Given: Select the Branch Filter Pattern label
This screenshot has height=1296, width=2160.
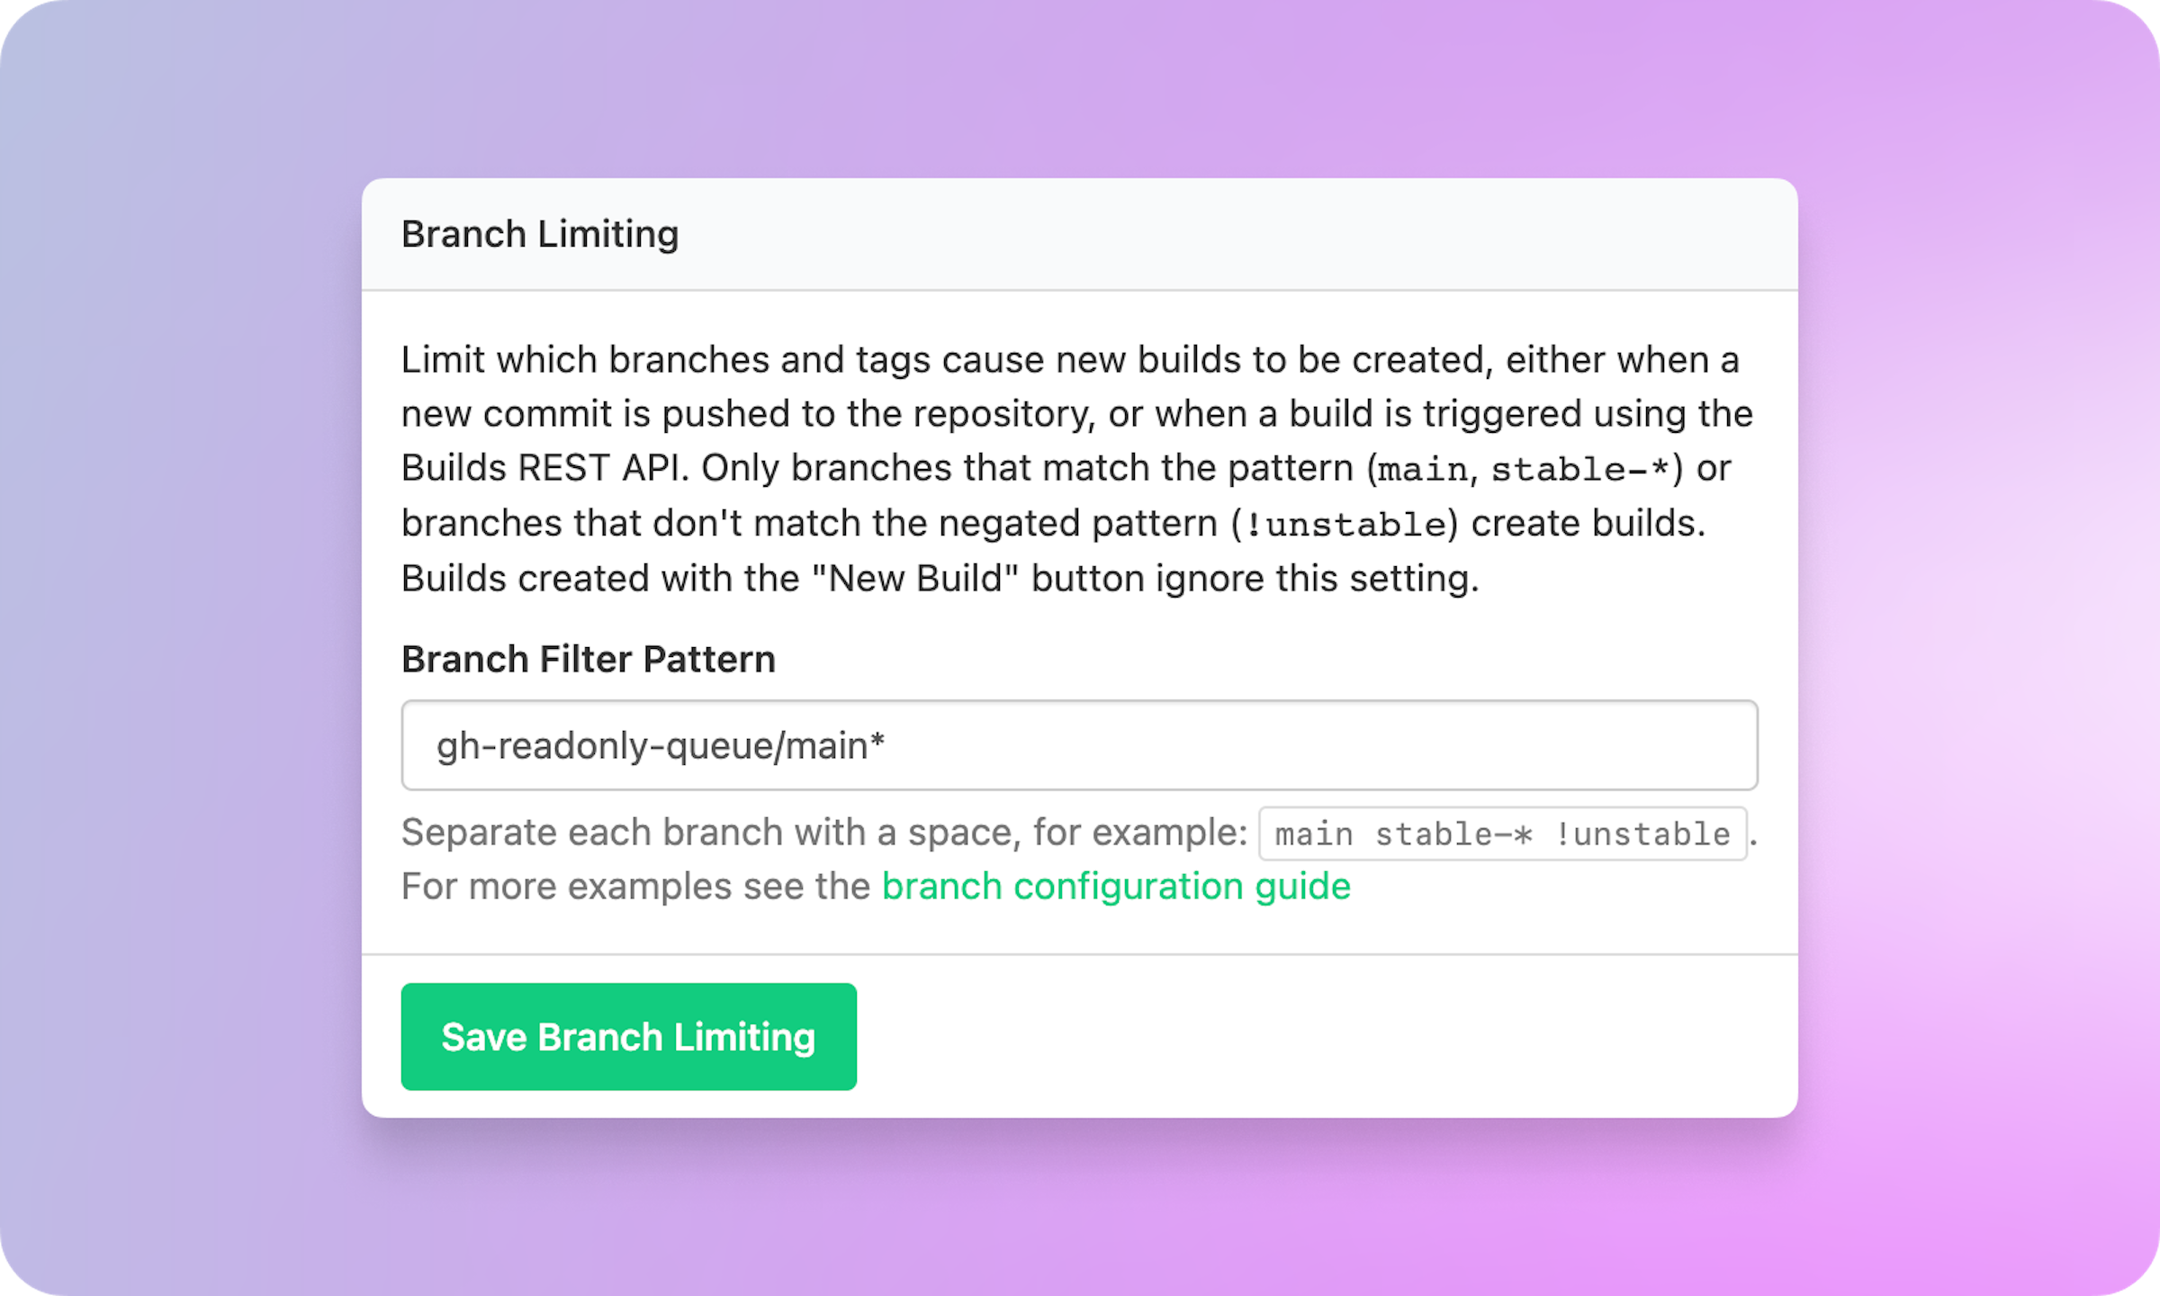Looking at the screenshot, I should [588, 659].
